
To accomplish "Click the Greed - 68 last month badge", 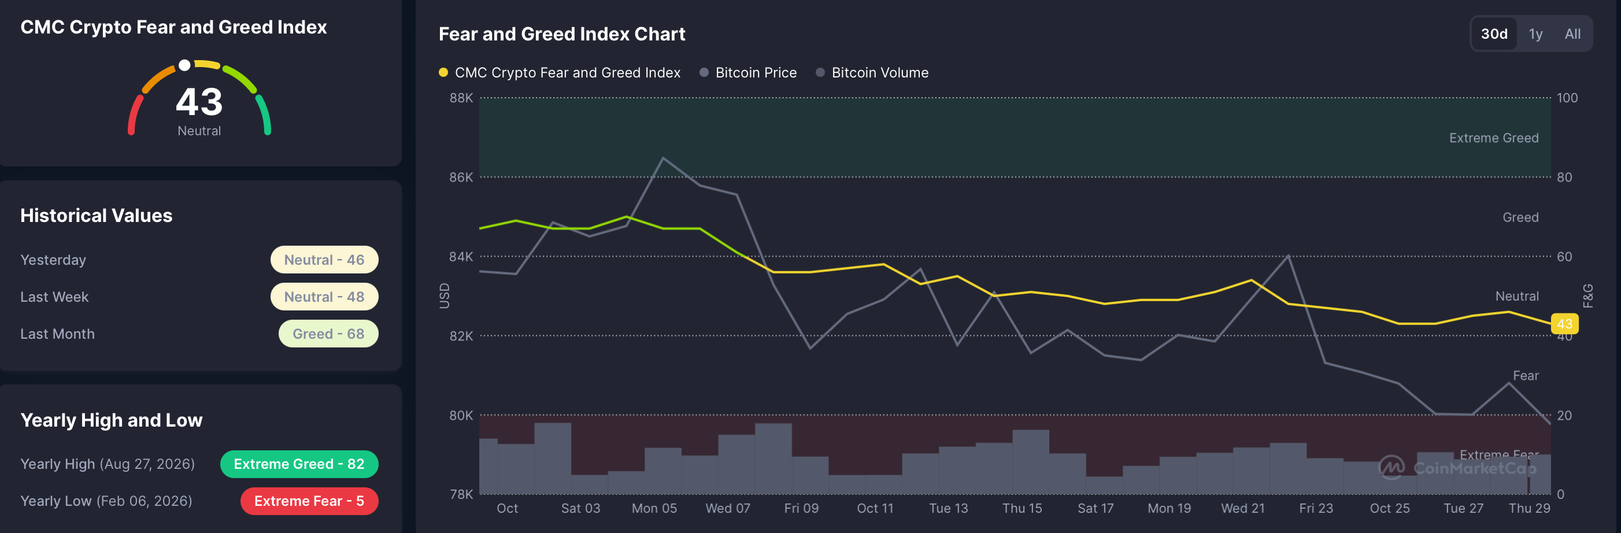I will (x=328, y=334).
